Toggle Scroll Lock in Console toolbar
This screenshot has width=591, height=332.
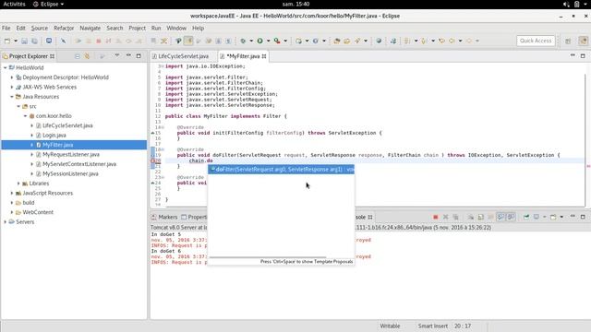(480, 218)
